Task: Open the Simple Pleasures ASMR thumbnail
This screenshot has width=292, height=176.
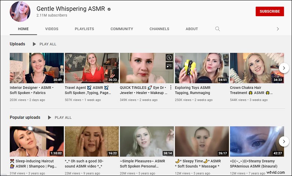Action: coord(147,141)
